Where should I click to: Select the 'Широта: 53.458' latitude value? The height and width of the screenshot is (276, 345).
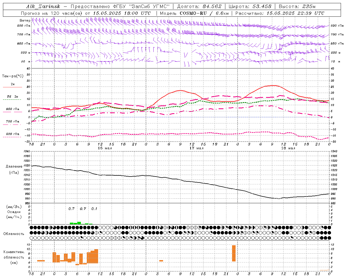(250, 6)
